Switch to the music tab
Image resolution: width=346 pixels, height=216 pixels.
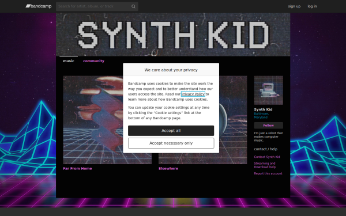(69, 61)
